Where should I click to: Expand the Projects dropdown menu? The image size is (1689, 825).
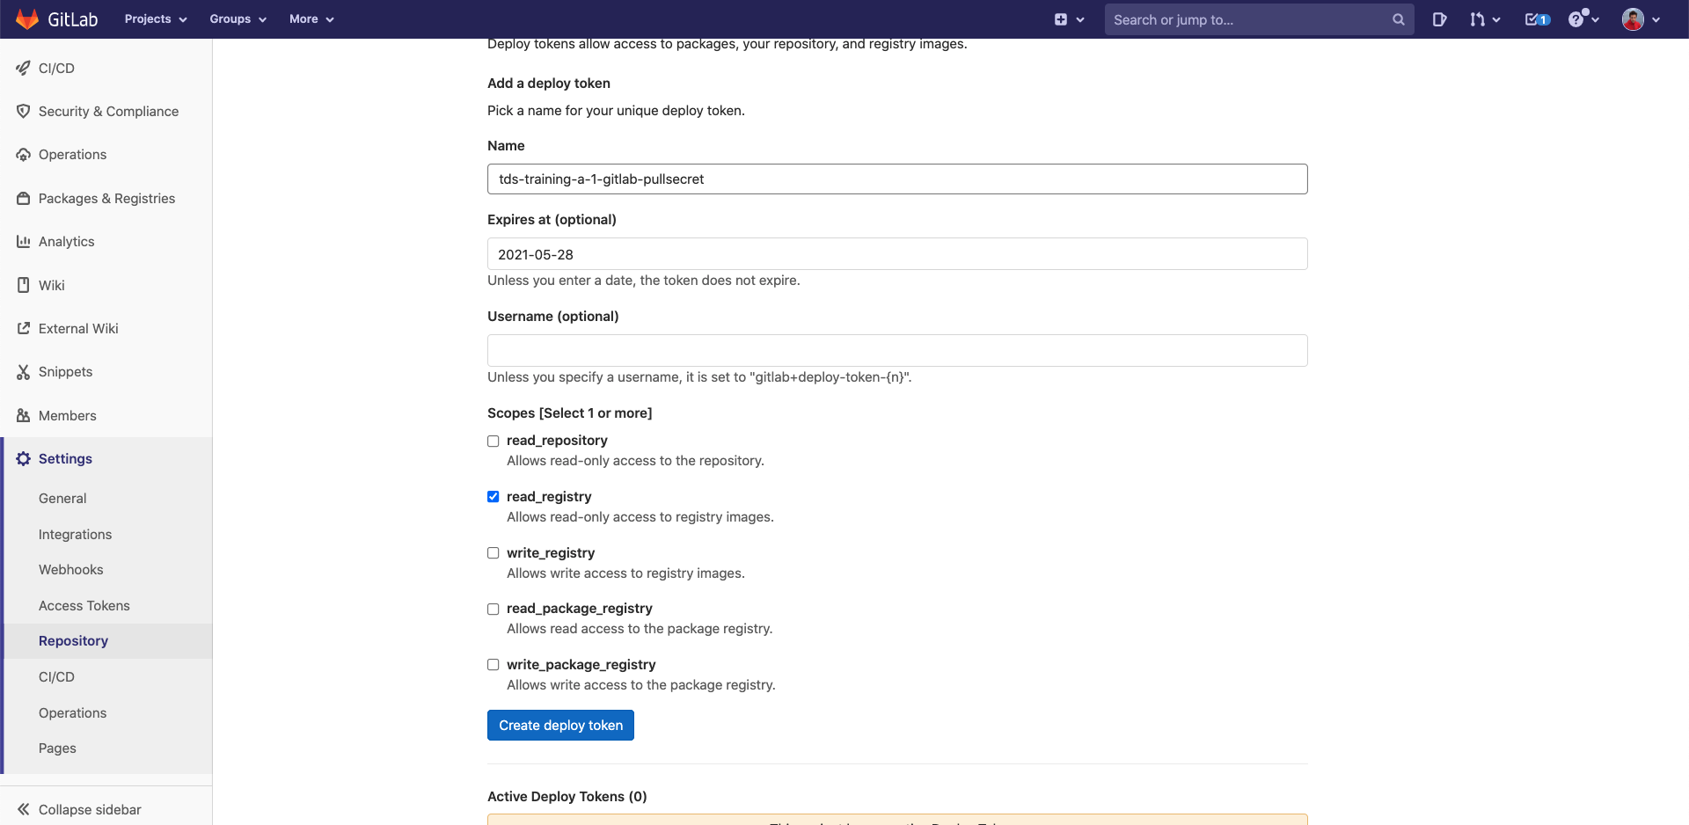click(156, 18)
